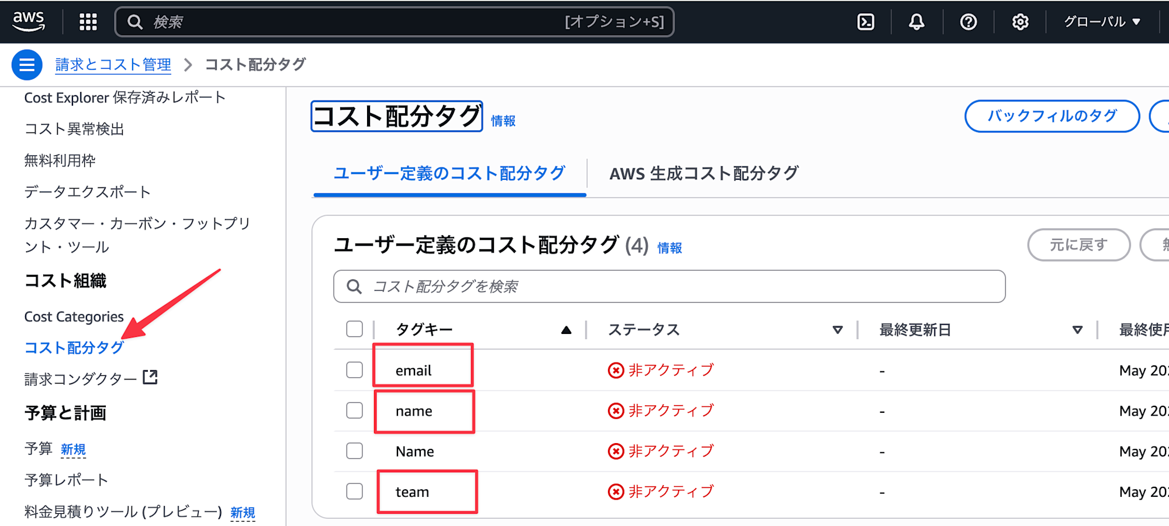1169x526 pixels.
Task: Focus the top AWS search field
Action: 395,22
